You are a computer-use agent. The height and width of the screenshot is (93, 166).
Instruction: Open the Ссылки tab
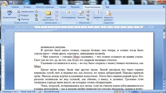[62, 7]
